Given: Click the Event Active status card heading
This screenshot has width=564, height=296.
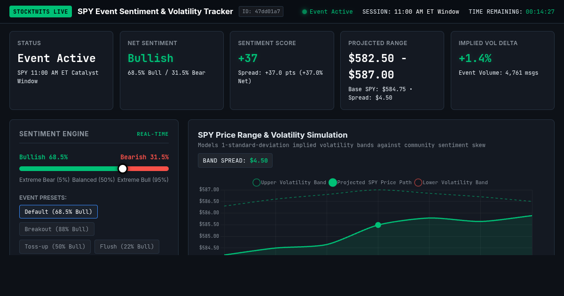Looking at the screenshot, I should coord(56,59).
